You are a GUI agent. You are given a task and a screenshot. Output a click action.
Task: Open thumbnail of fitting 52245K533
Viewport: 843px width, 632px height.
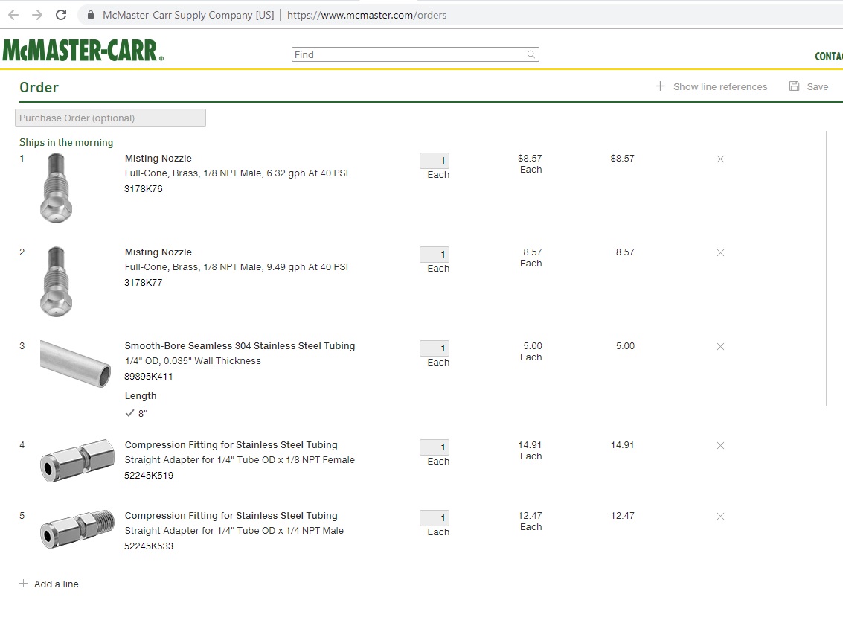point(77,529)
